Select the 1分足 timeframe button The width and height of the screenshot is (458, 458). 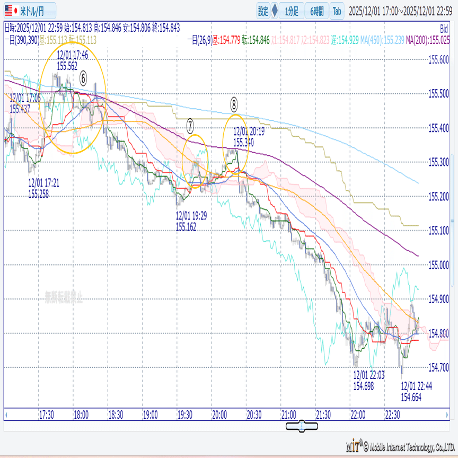point(292,11)
